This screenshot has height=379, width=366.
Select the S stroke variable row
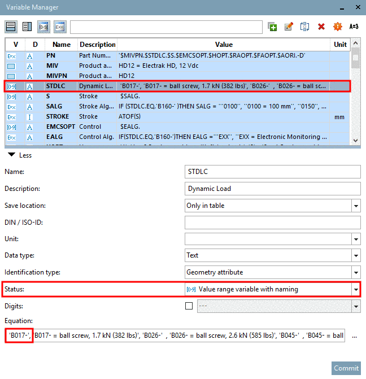[x=177, y=97]
